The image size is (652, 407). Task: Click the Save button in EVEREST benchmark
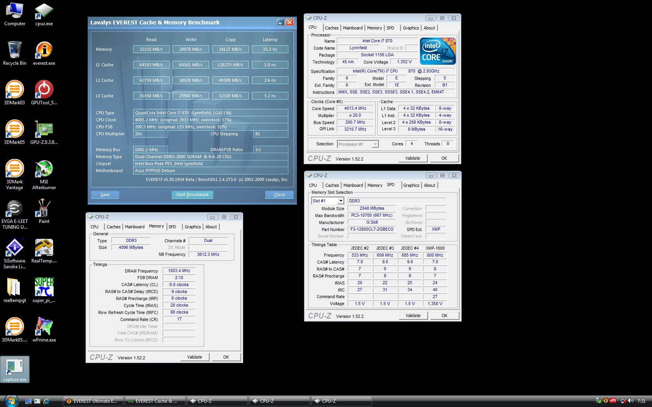pos(105,195)
